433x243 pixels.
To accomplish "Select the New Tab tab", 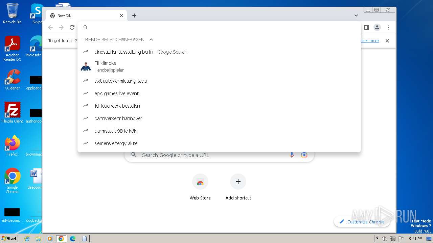I will [x=86, y=16].
